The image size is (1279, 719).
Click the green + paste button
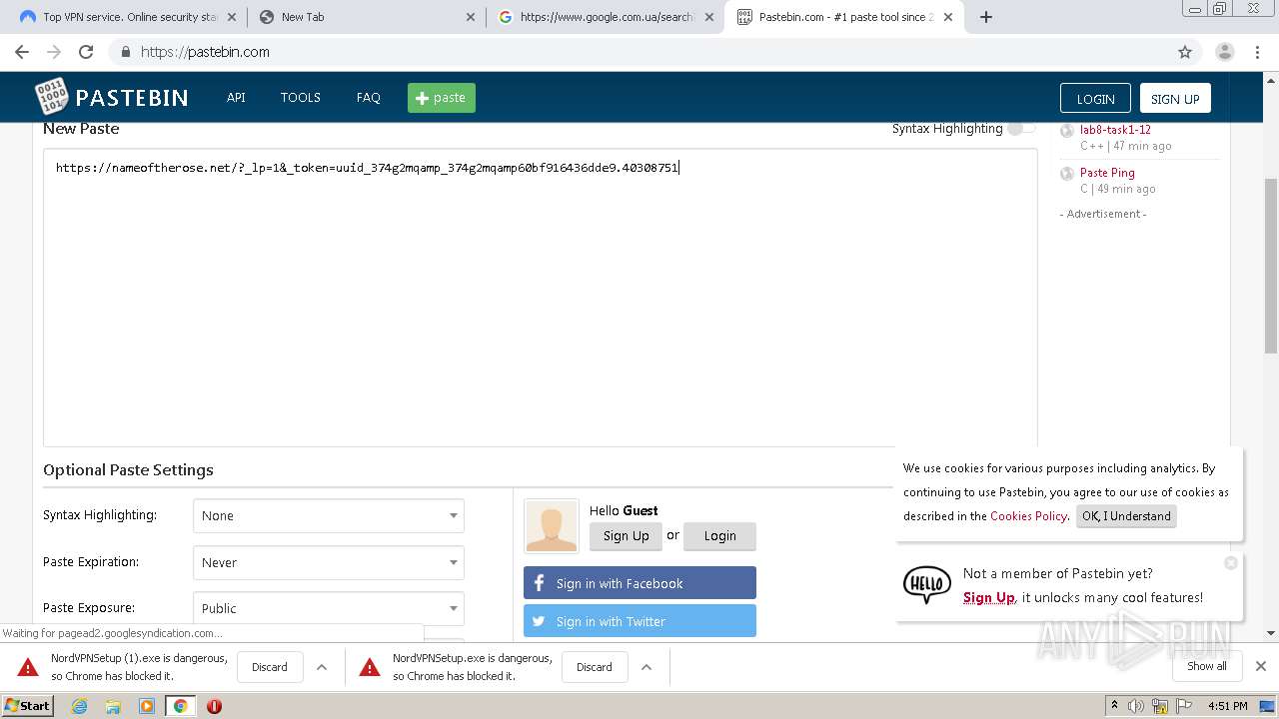(442, 97)
